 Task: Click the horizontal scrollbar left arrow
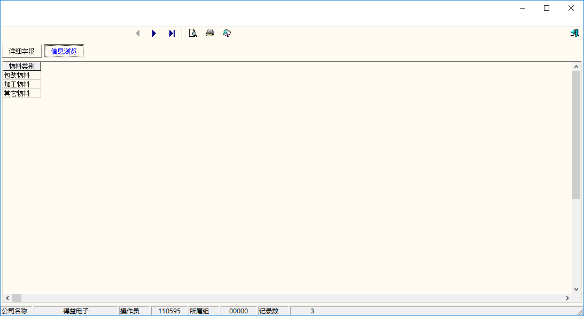point(7,298)
